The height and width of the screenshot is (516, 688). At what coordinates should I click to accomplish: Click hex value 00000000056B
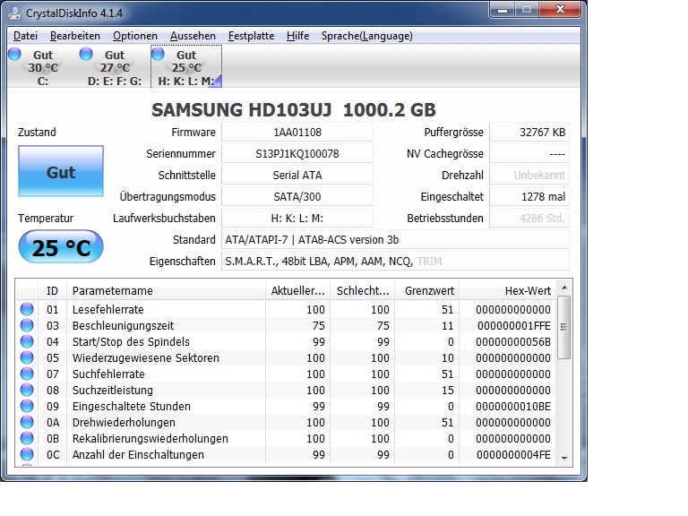tap(513, 342)
